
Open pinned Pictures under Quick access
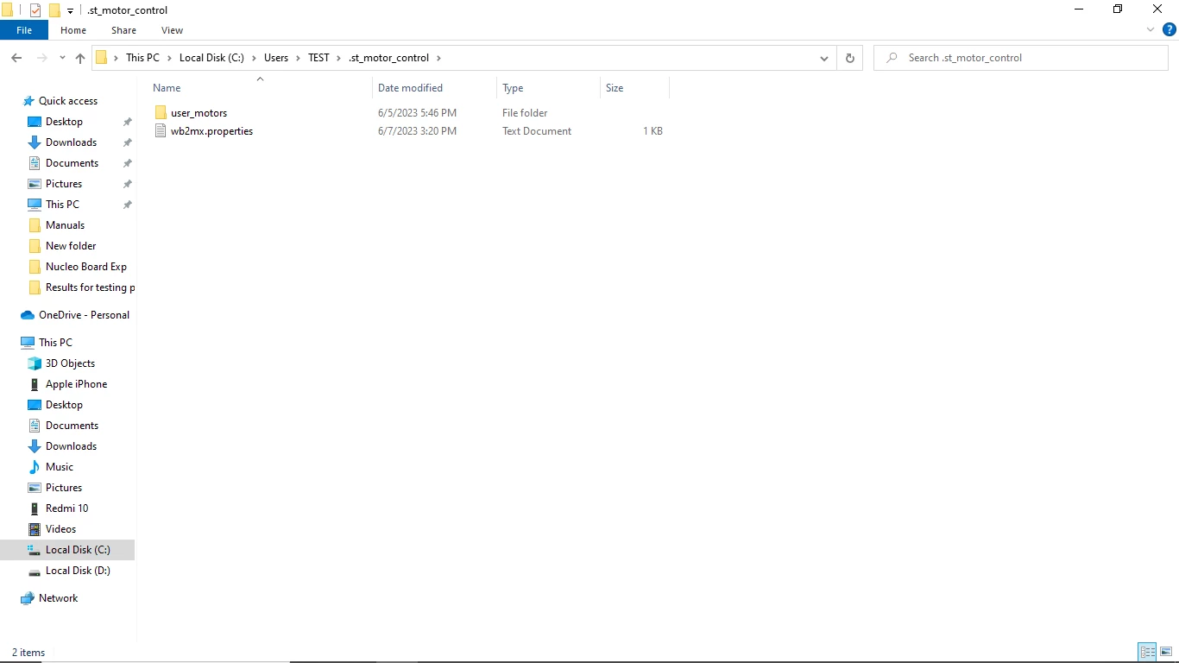click(64, 184)
